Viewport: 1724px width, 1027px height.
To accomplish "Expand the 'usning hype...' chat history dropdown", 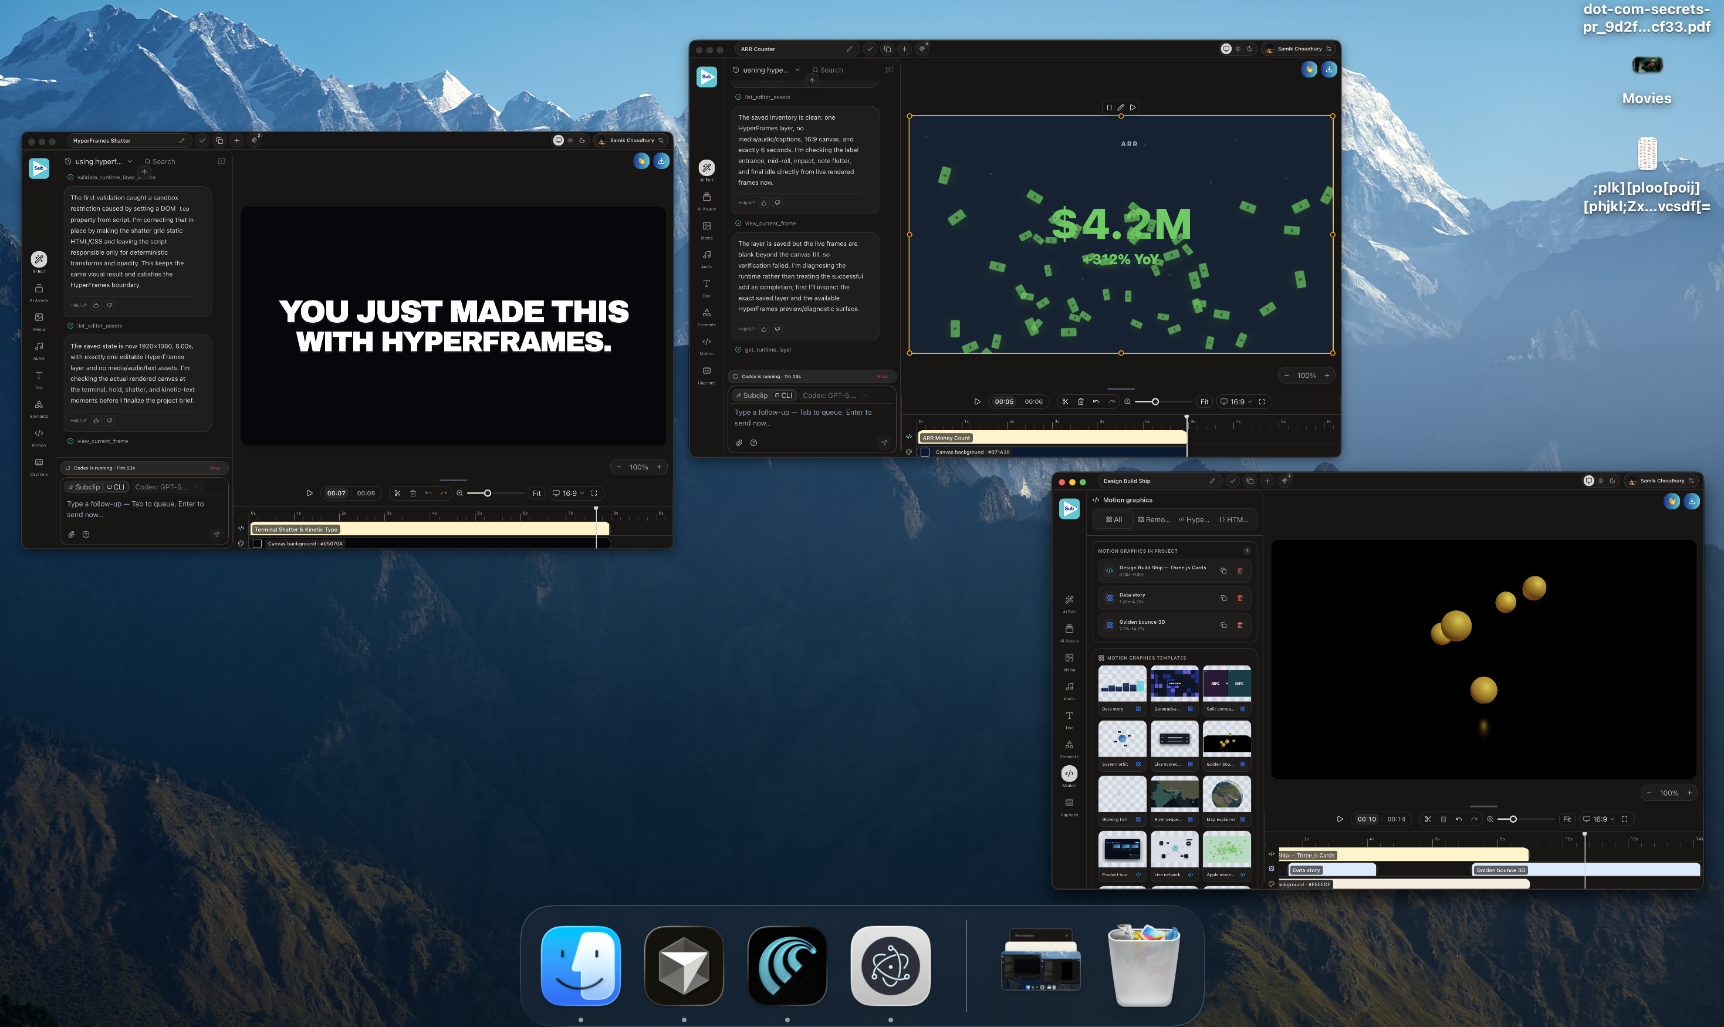I will click(x=766, y=70).
